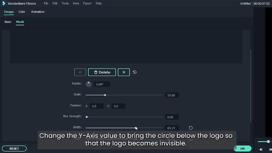Viewport: 272px width, 153px height.
Task: Go to next mask keyframe
Action: coord(123,72)
